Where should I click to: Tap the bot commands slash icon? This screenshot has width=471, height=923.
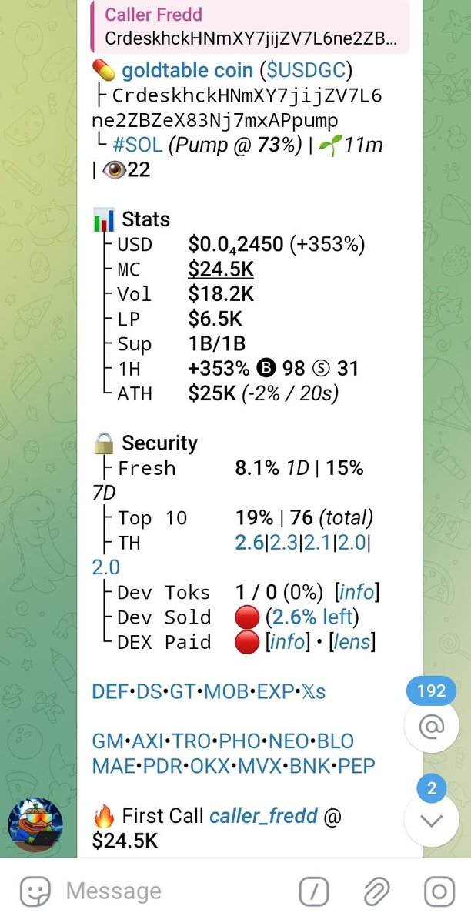(x=314, y=891)
